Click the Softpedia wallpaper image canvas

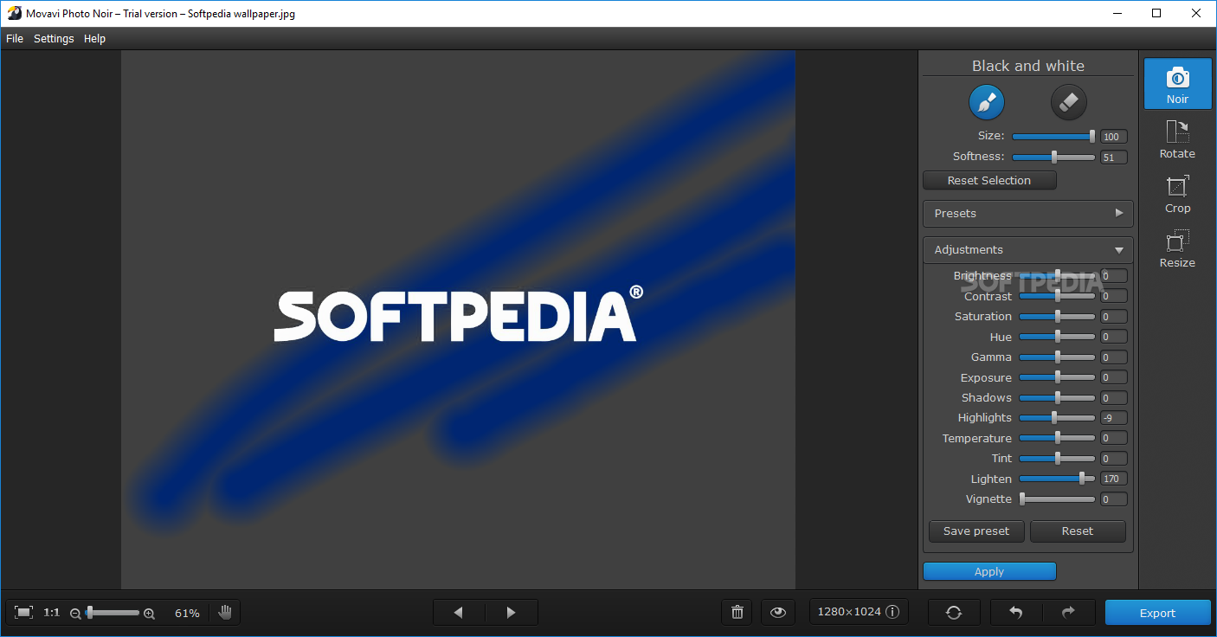click(x=458, y=320)
